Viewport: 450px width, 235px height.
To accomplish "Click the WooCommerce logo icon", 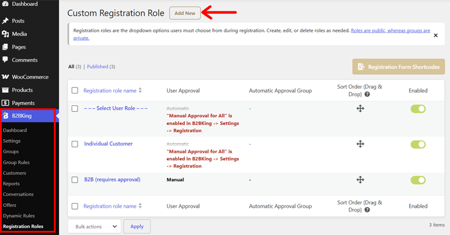I will click(5, 76).
